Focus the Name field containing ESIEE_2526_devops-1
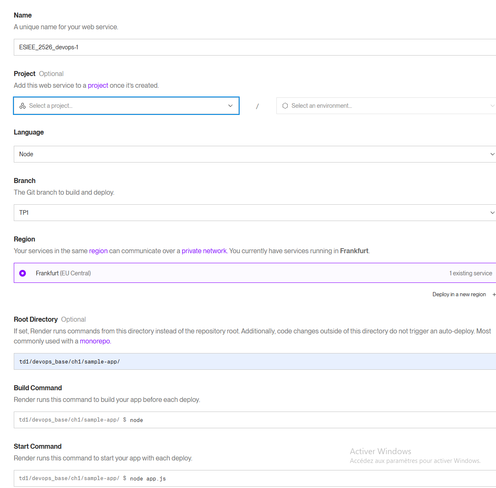496x488 pixels. (255, 47)
